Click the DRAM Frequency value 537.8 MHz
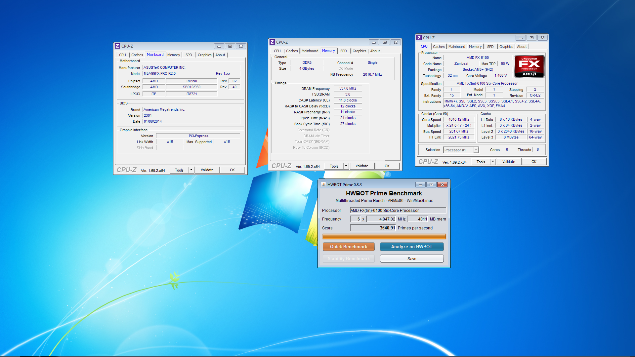Viewport: 635px width, 357px height. click(348, 89)
